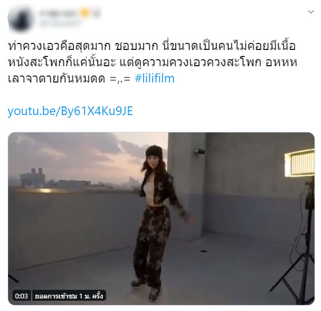Click the glowing studio light panel
This screenshot has height=311, width=321.
click(x=300, y=163)
